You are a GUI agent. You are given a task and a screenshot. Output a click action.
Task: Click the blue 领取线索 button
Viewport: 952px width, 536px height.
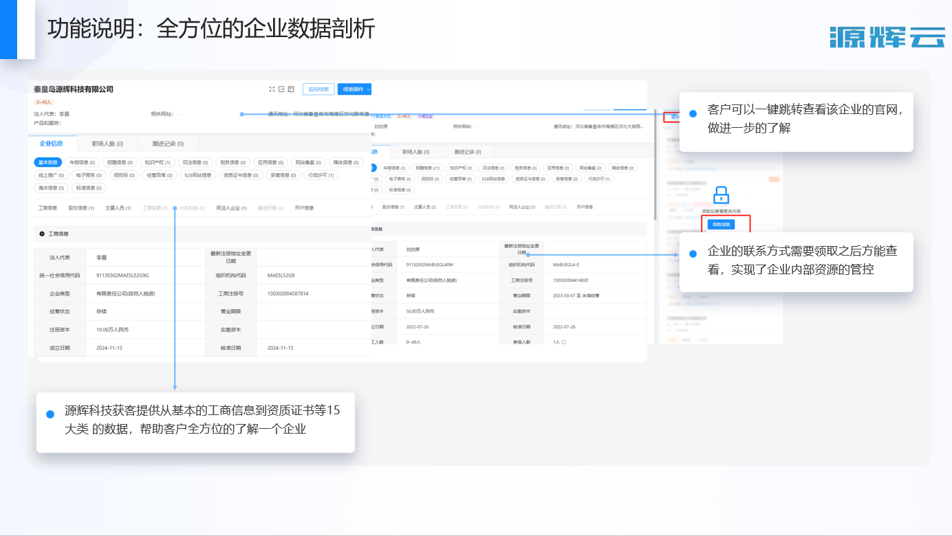(x=721, y=225)
